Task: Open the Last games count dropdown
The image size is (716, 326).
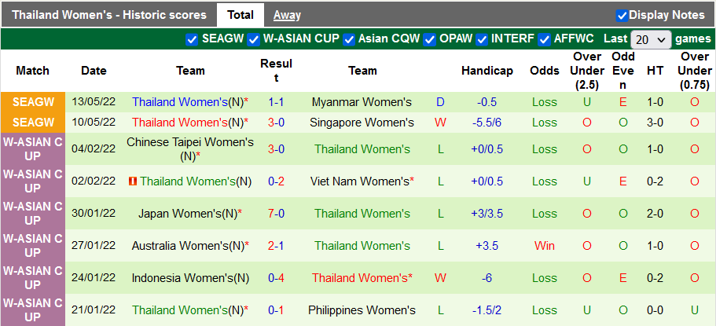Action: tap(651, 39)
